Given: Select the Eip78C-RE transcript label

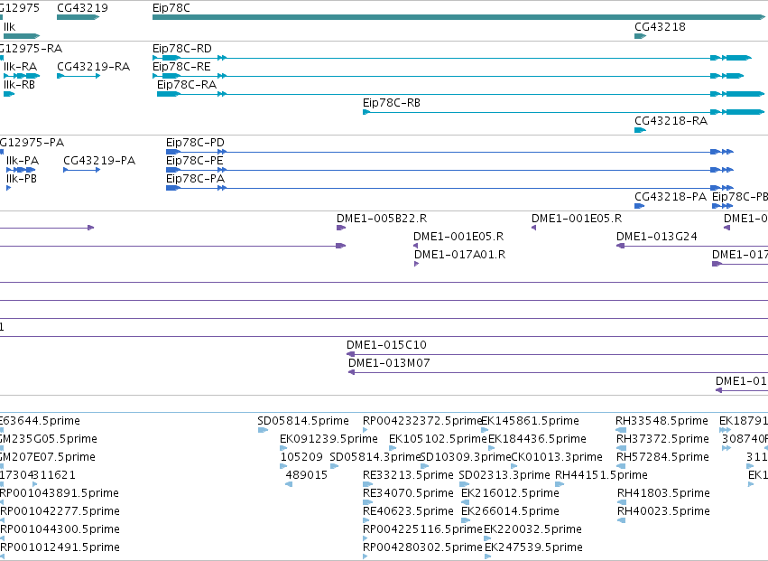Looking at the screenshot, I should pos(181,67).
